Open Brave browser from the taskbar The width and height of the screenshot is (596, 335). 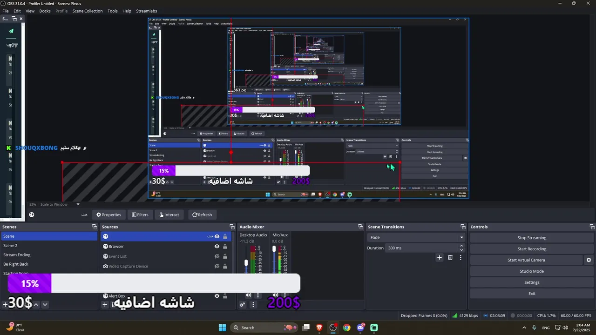[319, 328]
